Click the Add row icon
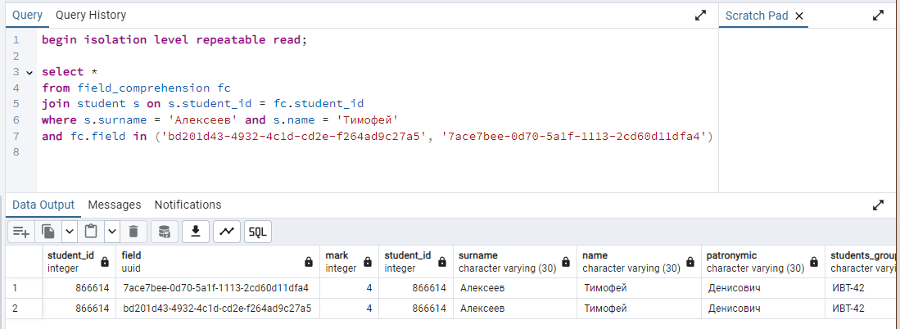900x329 pixels. [x=22, y=232]
